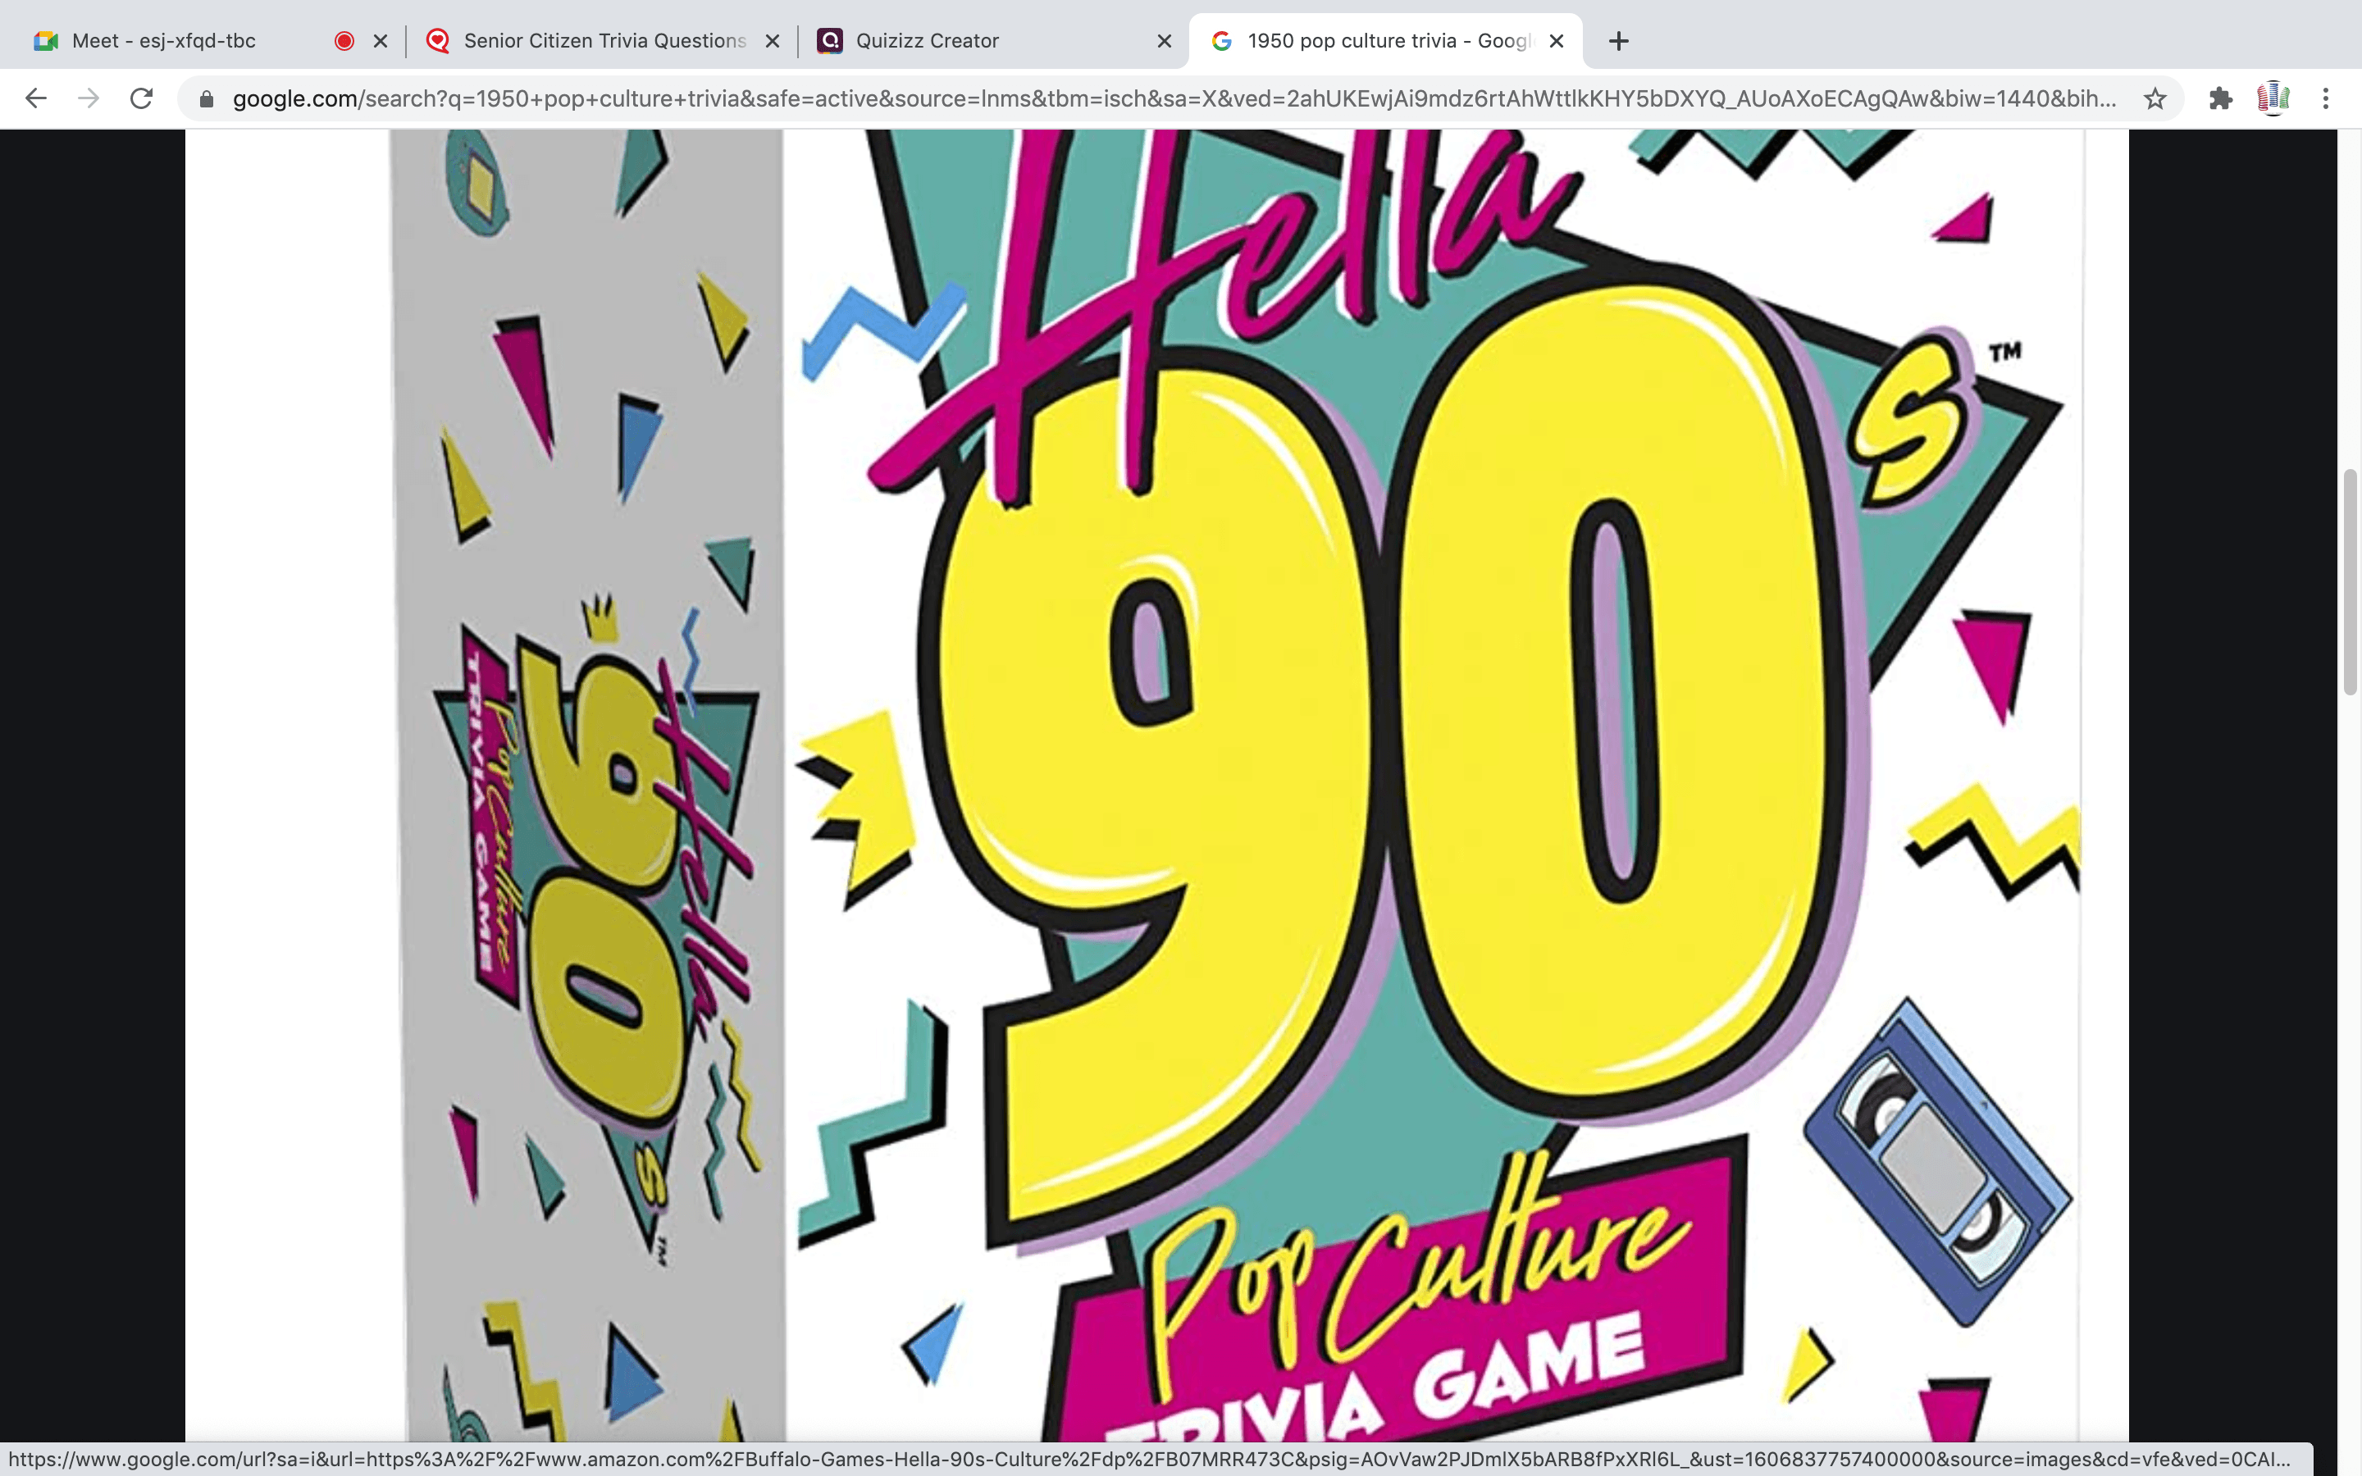The height and width of the screenshot is (1476, 2362).
Task: Click the browser back navigation arrow
Action: tap(34, 98)
